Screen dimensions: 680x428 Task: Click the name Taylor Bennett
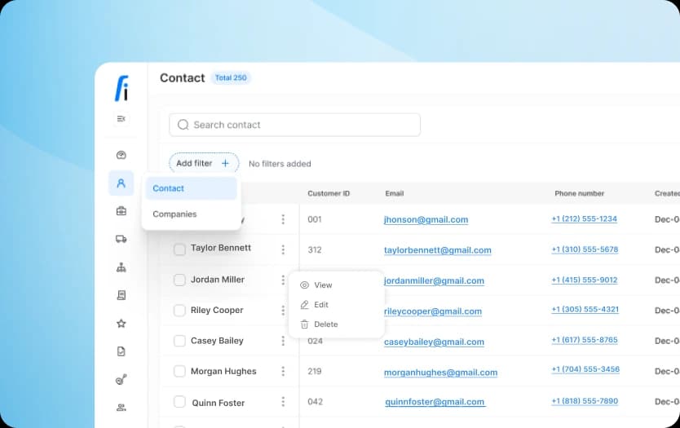click(221, 248)
